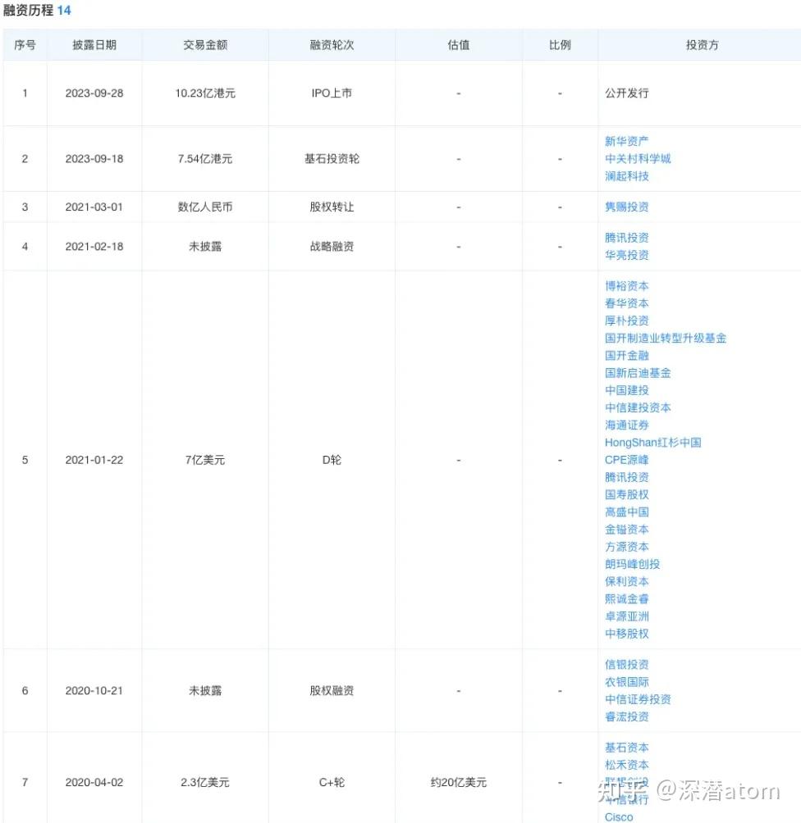Open the 信银投资 investor link
Viewport: 801px width, 823px height.
click(x=626, y=665)
